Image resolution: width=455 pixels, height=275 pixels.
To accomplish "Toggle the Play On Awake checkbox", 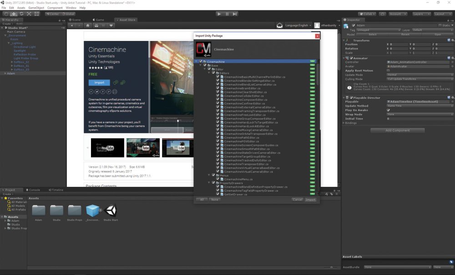I will pos(388,110).
